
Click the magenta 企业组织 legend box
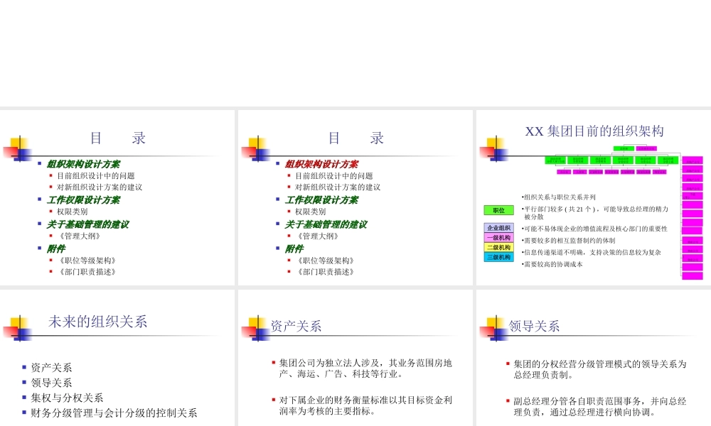pos(498,227)
